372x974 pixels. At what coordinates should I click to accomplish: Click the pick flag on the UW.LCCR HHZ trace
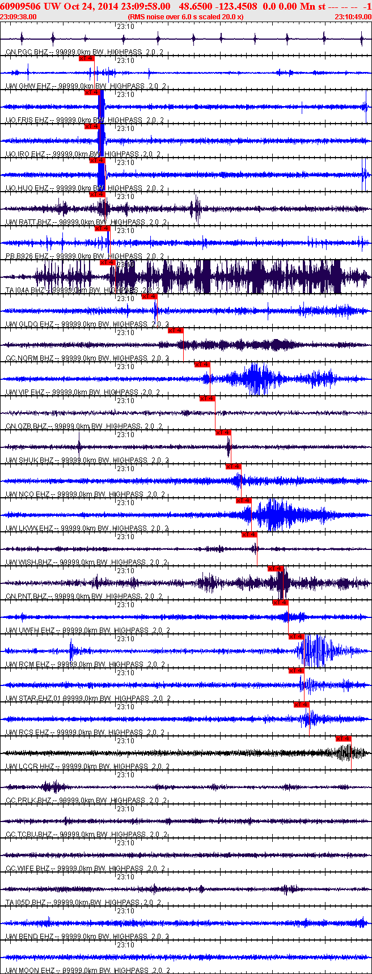(344, 739)
